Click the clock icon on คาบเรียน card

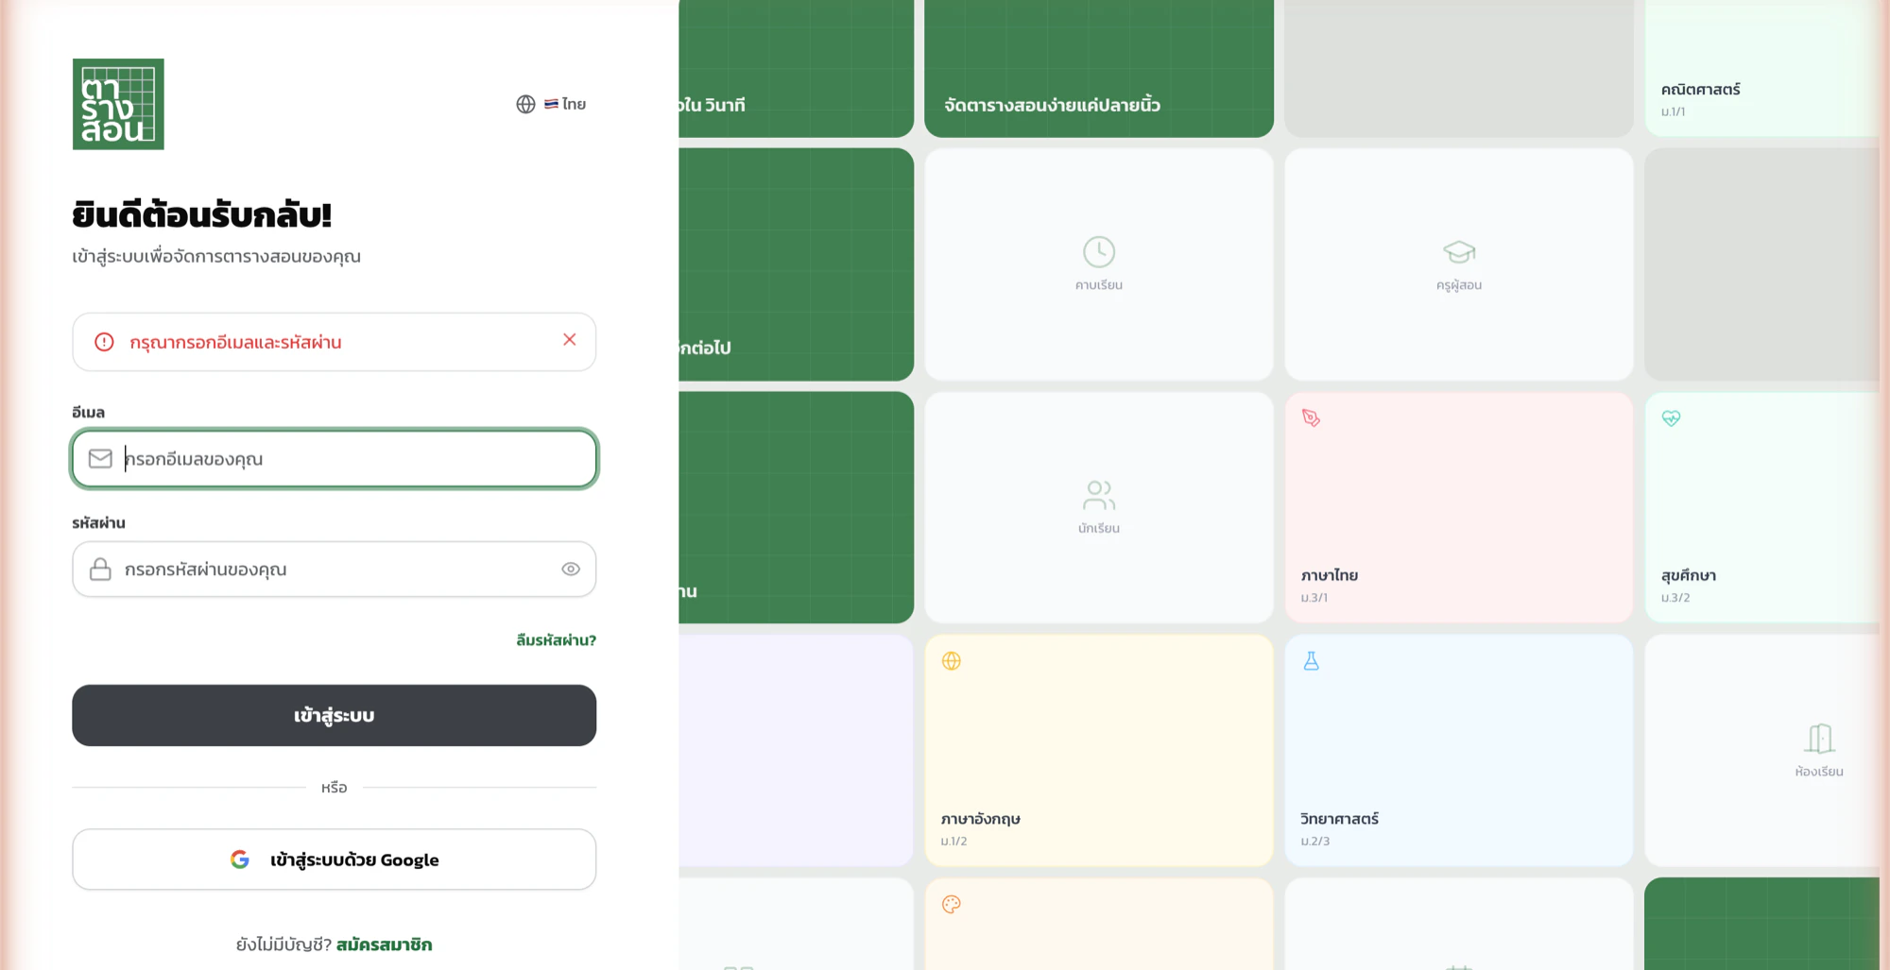click(1099, 252)
